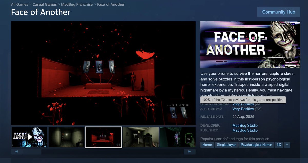Select the 3D tag
The height and width of the screenshot is (163, 308).
[279, 145]
